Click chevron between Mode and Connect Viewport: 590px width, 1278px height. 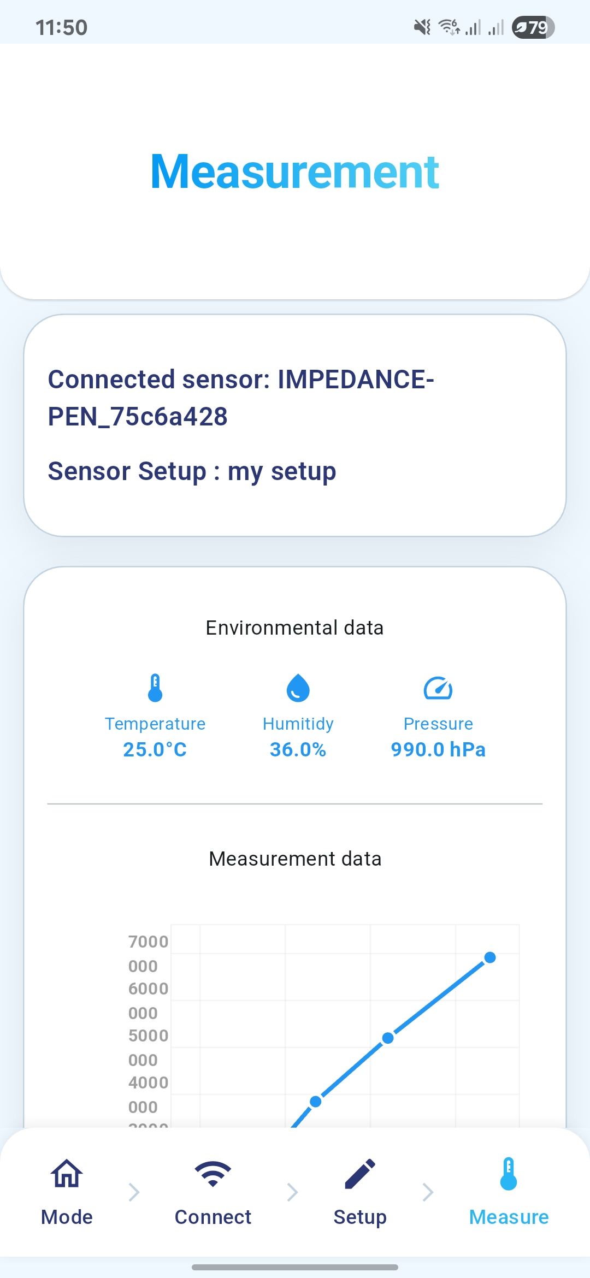click(134, 1192)
